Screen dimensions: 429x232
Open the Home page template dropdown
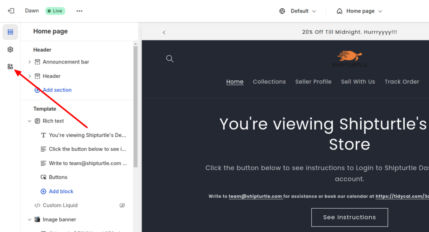(359, 11)
